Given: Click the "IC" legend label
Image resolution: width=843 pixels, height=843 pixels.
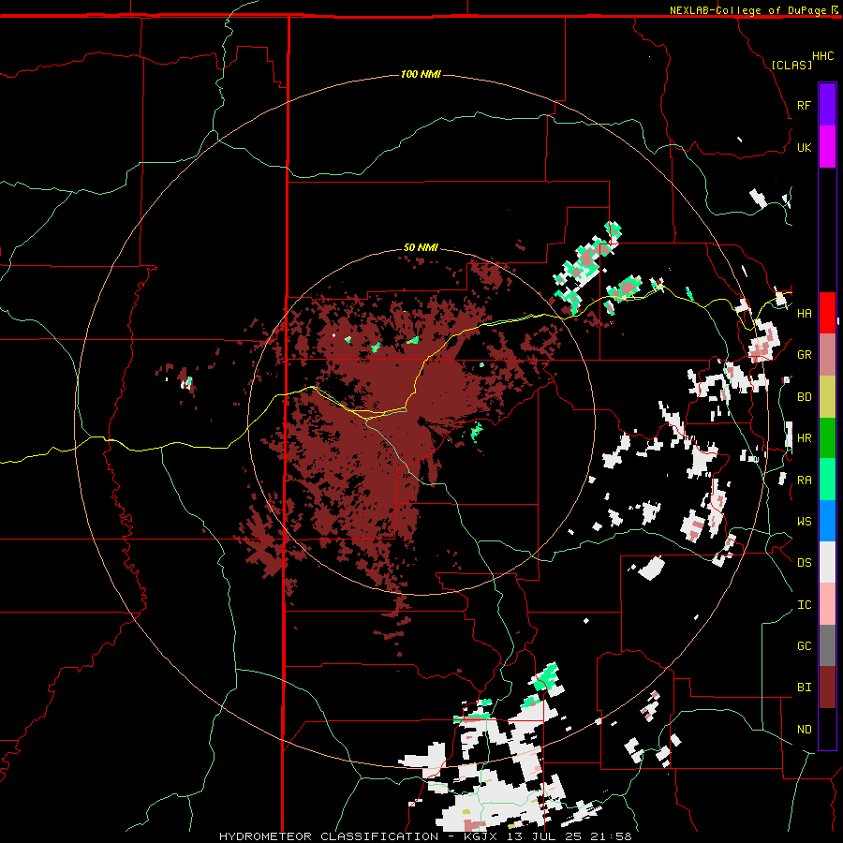Looking at the screenshot, I should click(804, 605).
